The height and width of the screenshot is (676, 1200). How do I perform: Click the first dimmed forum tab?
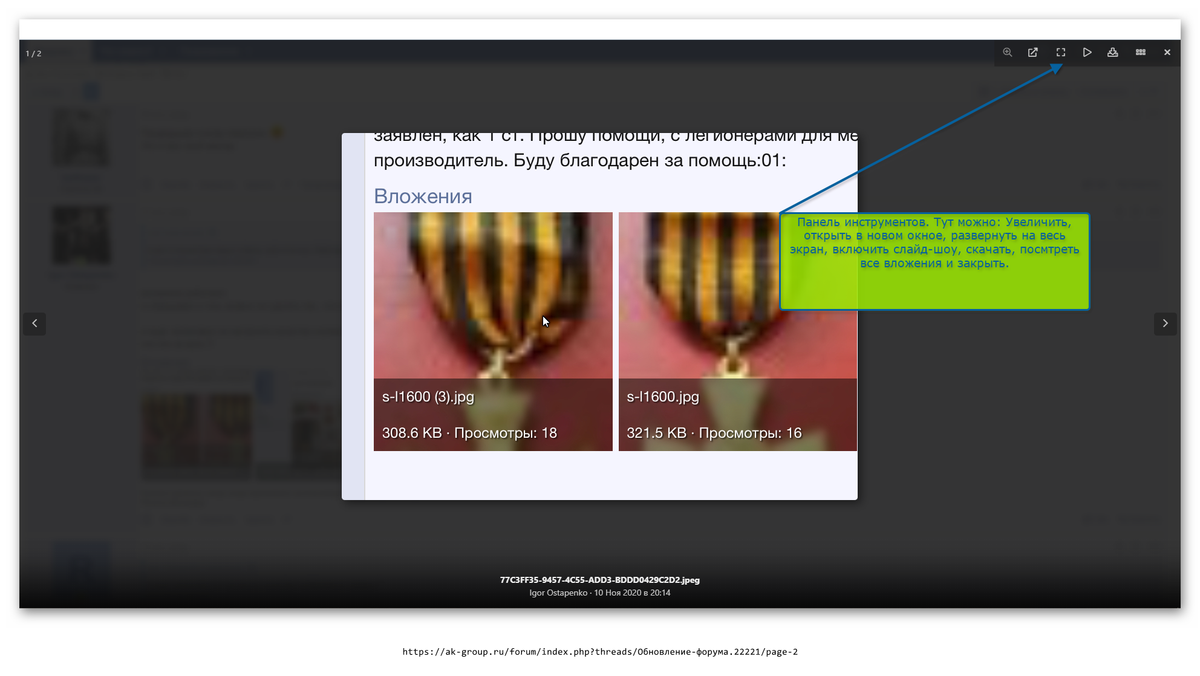point(129,51)
